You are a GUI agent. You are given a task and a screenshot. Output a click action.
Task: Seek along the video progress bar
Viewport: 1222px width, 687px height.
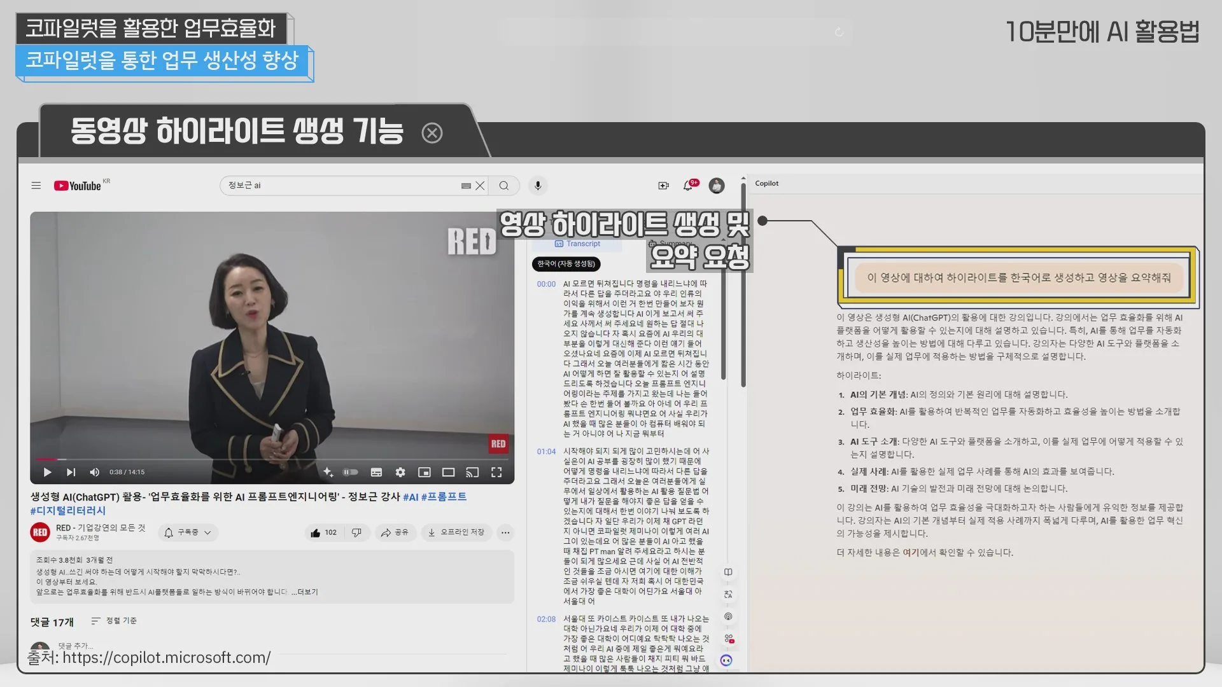(272, 459)
